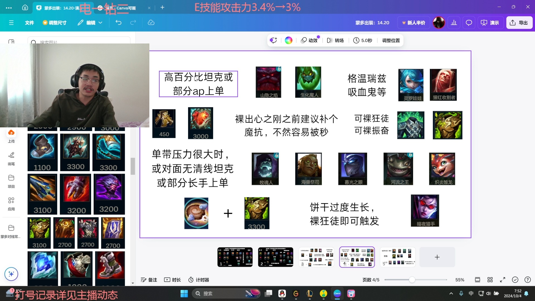Viewport: 535px width, 301px height.
Task: Select the 3100 green armor item image
Action: [x=39, y=233]
